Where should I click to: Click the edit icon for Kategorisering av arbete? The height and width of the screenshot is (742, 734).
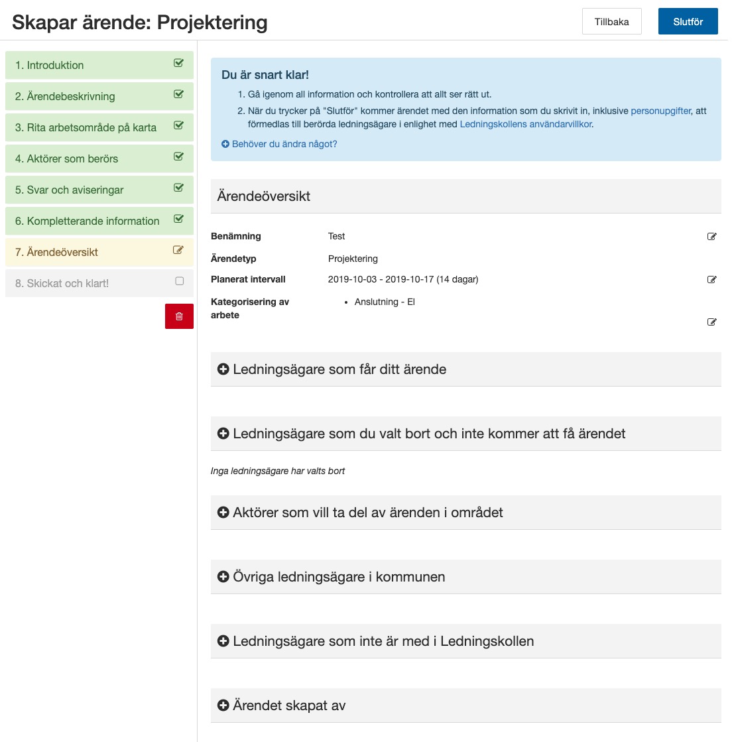(x=712, y=322)
